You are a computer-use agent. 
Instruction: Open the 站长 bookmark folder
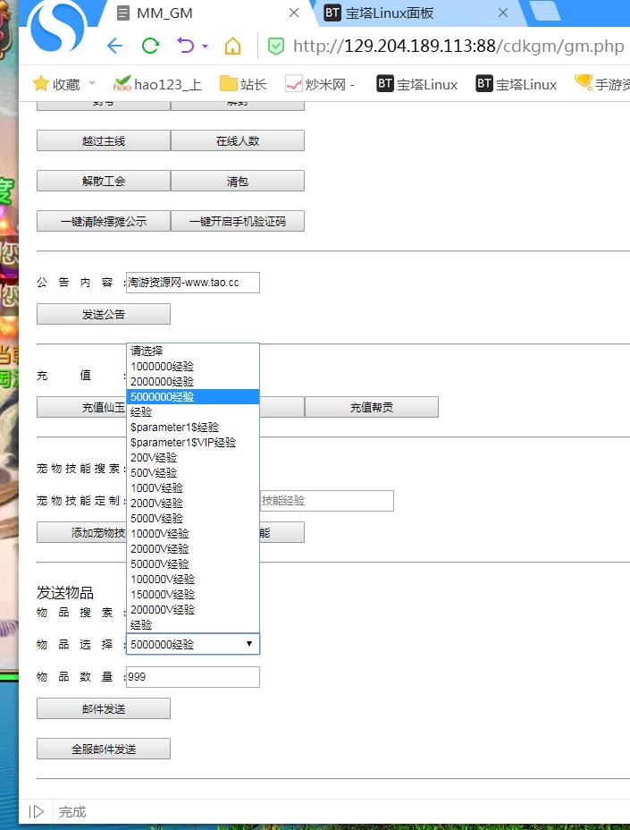click(243, 84)
